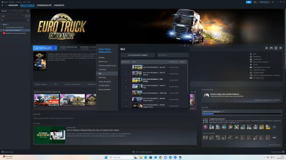The width and height of the screenshot is (286, 160).
Task: Open the Workshop properties section
Action: 102,78
